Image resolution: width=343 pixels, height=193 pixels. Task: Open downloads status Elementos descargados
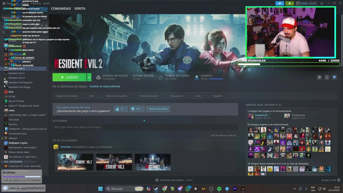pyautogui.click(x=174, y=180)
